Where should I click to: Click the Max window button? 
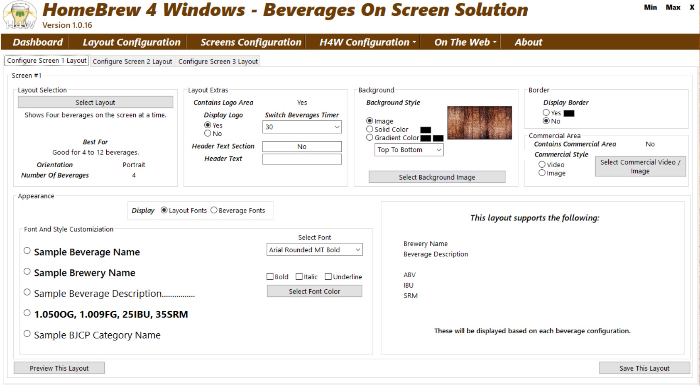tap(673, 7)
